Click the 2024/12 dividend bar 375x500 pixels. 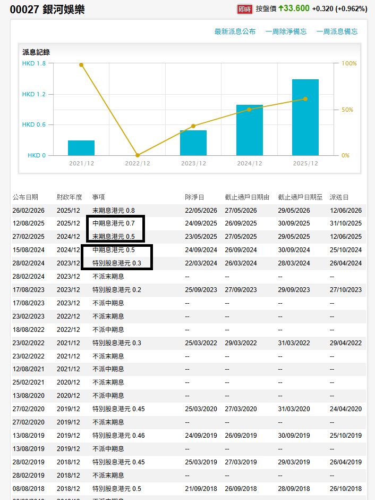point(250,130)
